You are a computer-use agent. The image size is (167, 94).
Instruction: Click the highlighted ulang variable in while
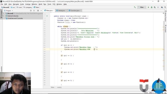point(65,26)
